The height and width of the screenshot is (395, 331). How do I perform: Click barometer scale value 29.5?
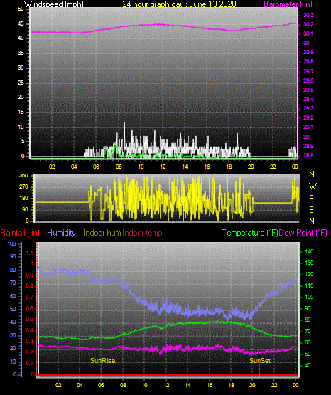tap(308, 90)
